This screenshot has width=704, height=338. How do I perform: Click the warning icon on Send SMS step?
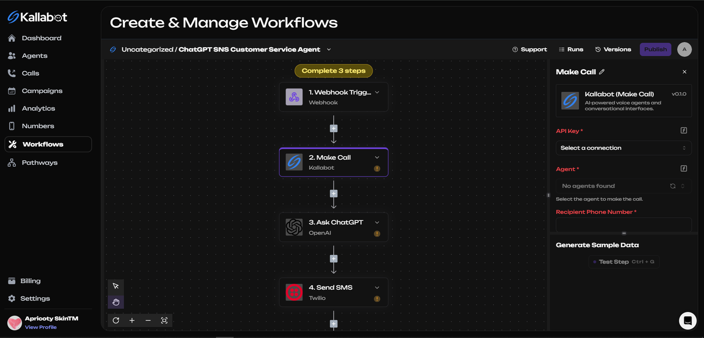coord(377,299)
